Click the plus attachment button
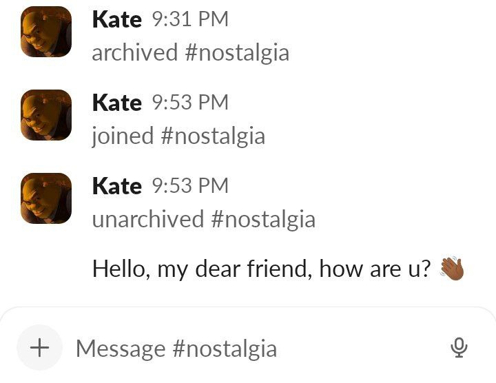The image size is (496, 383). point(39,347)
